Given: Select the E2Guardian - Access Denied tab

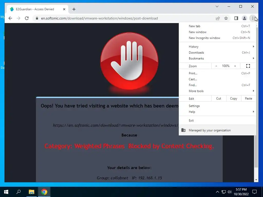Looking at the screenshot, I should 37,9.
